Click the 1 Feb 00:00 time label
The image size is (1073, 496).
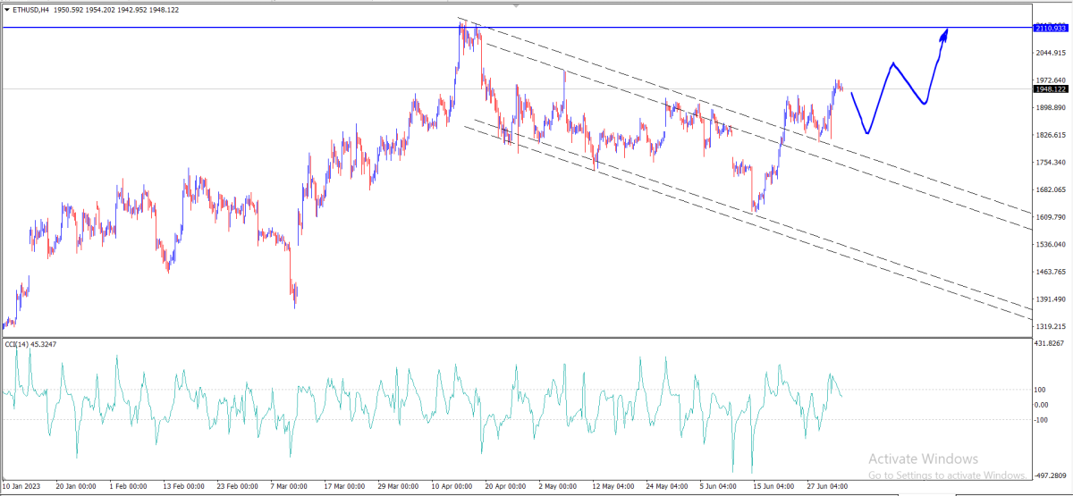128,487
